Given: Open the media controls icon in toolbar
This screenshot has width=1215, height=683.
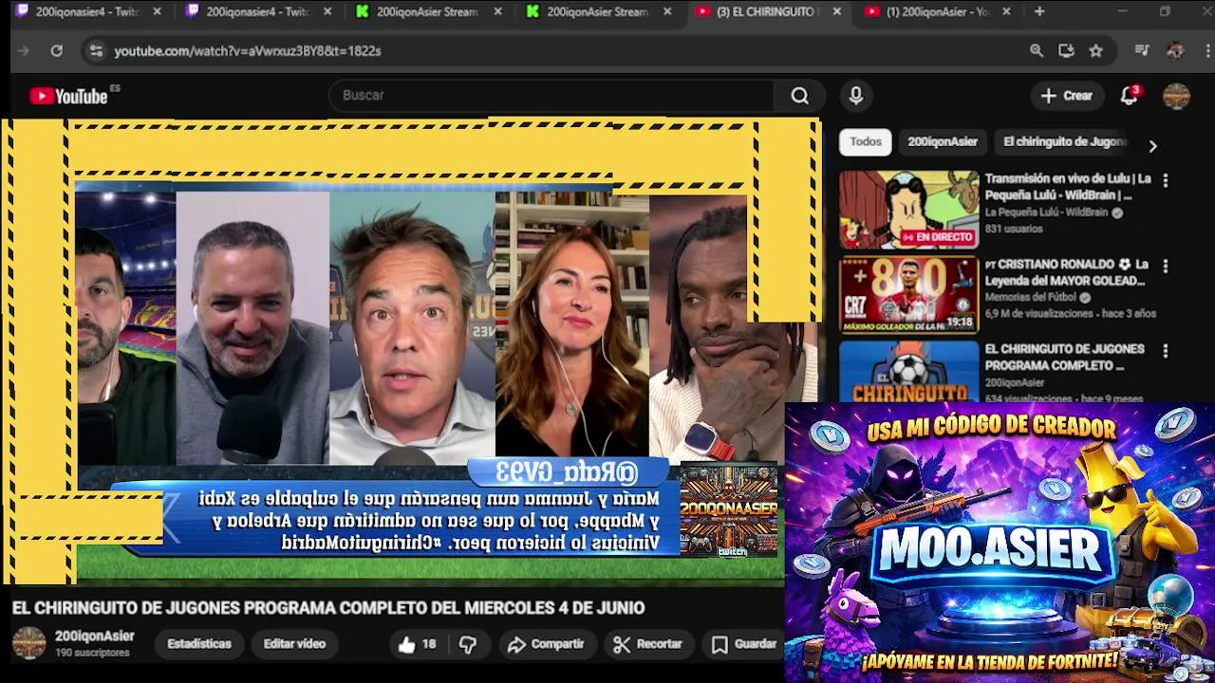Looking at the screenshot, I should tap(1142, 50).
